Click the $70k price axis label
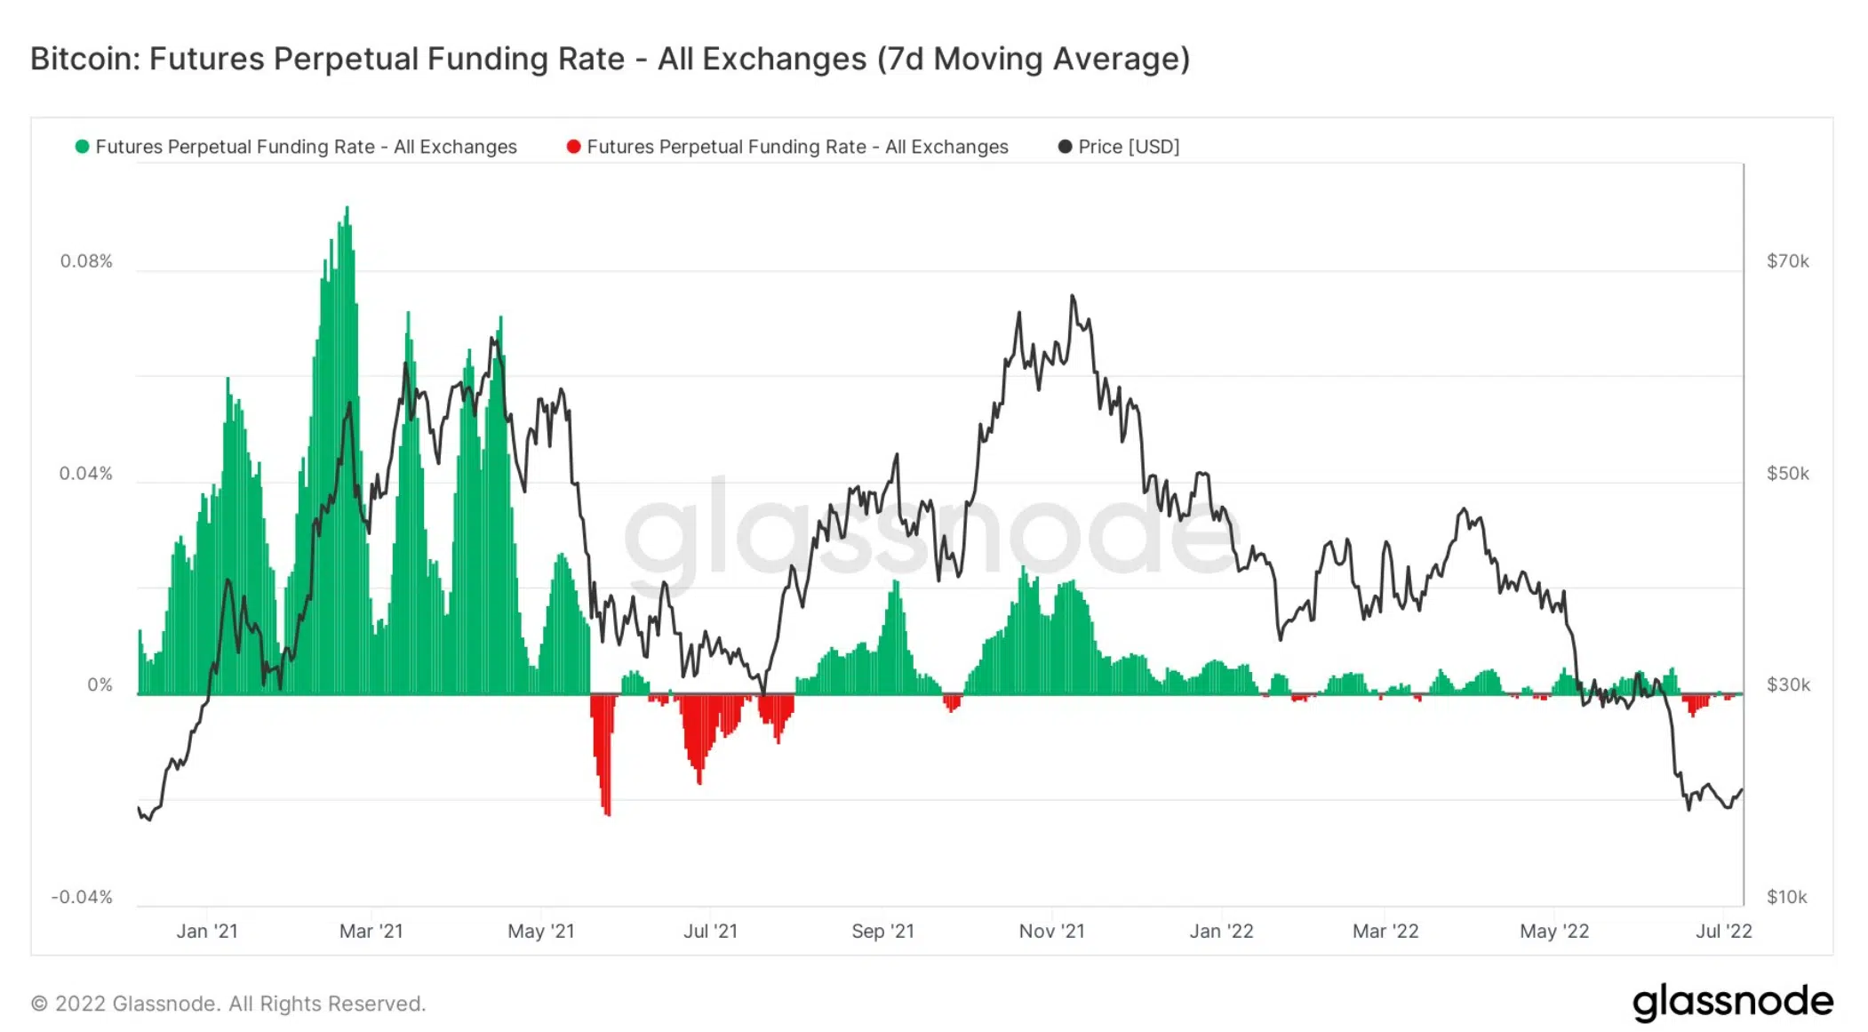Screen dimensions: 1868x1032 (x=1787, y=261)
